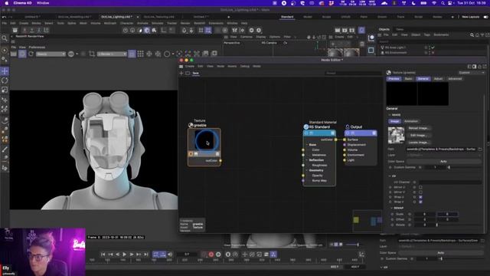
Task: Click the hamburger menu icon in Node Editor
Action: 181,67
